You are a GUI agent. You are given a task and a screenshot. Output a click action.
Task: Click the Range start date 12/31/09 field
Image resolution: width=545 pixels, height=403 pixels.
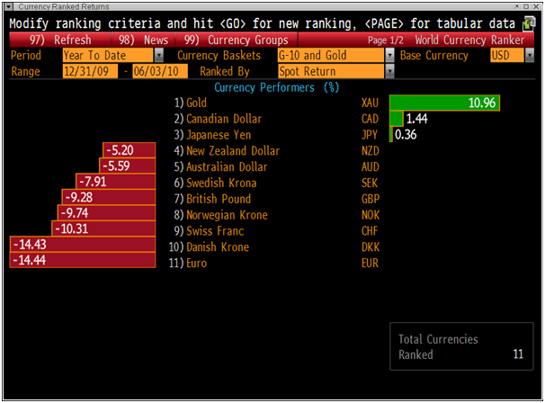tap(89, 71)
